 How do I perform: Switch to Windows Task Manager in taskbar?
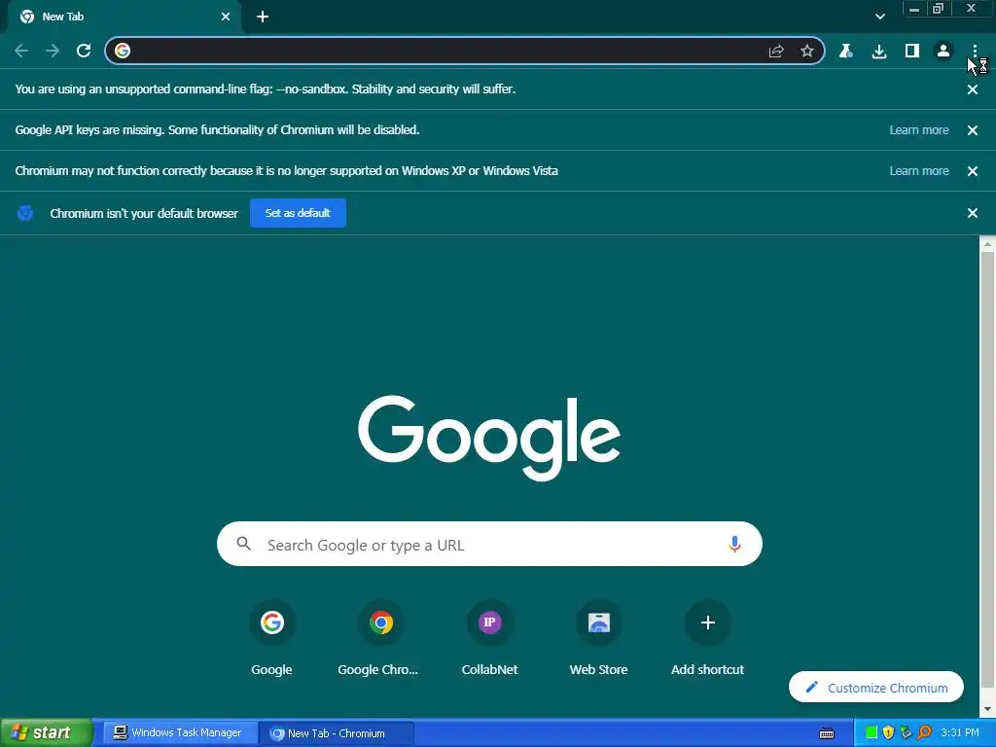[x=179, y=733]
